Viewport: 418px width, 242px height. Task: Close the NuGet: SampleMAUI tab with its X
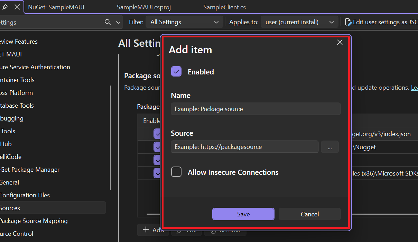(x=17, y=7)
